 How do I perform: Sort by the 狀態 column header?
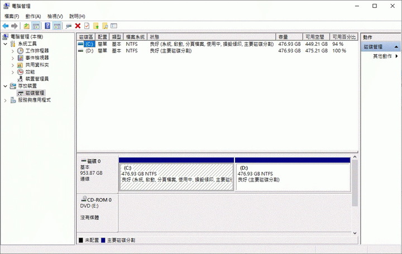(212, 37)
